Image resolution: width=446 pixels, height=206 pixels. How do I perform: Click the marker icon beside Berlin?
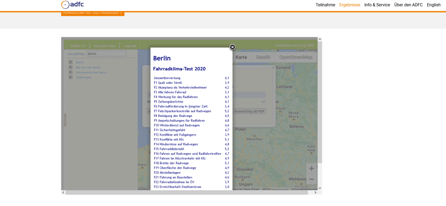click(70, 62)
